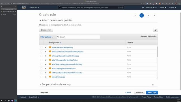Click the WAFLoggingServiceRolePolicy package icon

click(50, 68)
